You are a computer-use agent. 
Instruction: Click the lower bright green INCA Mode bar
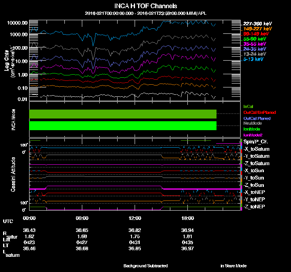point(123,126)
